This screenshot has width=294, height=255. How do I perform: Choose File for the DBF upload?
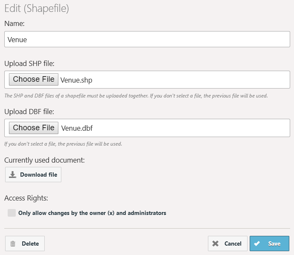(34, 128)
